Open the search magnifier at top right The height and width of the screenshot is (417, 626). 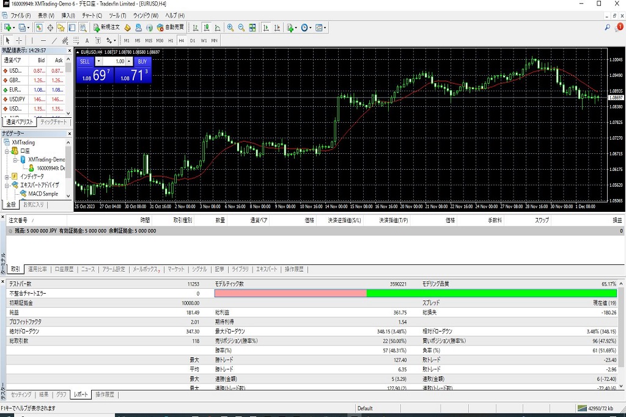tap(607, 27)
